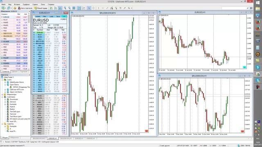Expand the Downloads advisors folder
Image resolution: width=262 pixels, height=147 pixels.
click(x=5, y=99)
